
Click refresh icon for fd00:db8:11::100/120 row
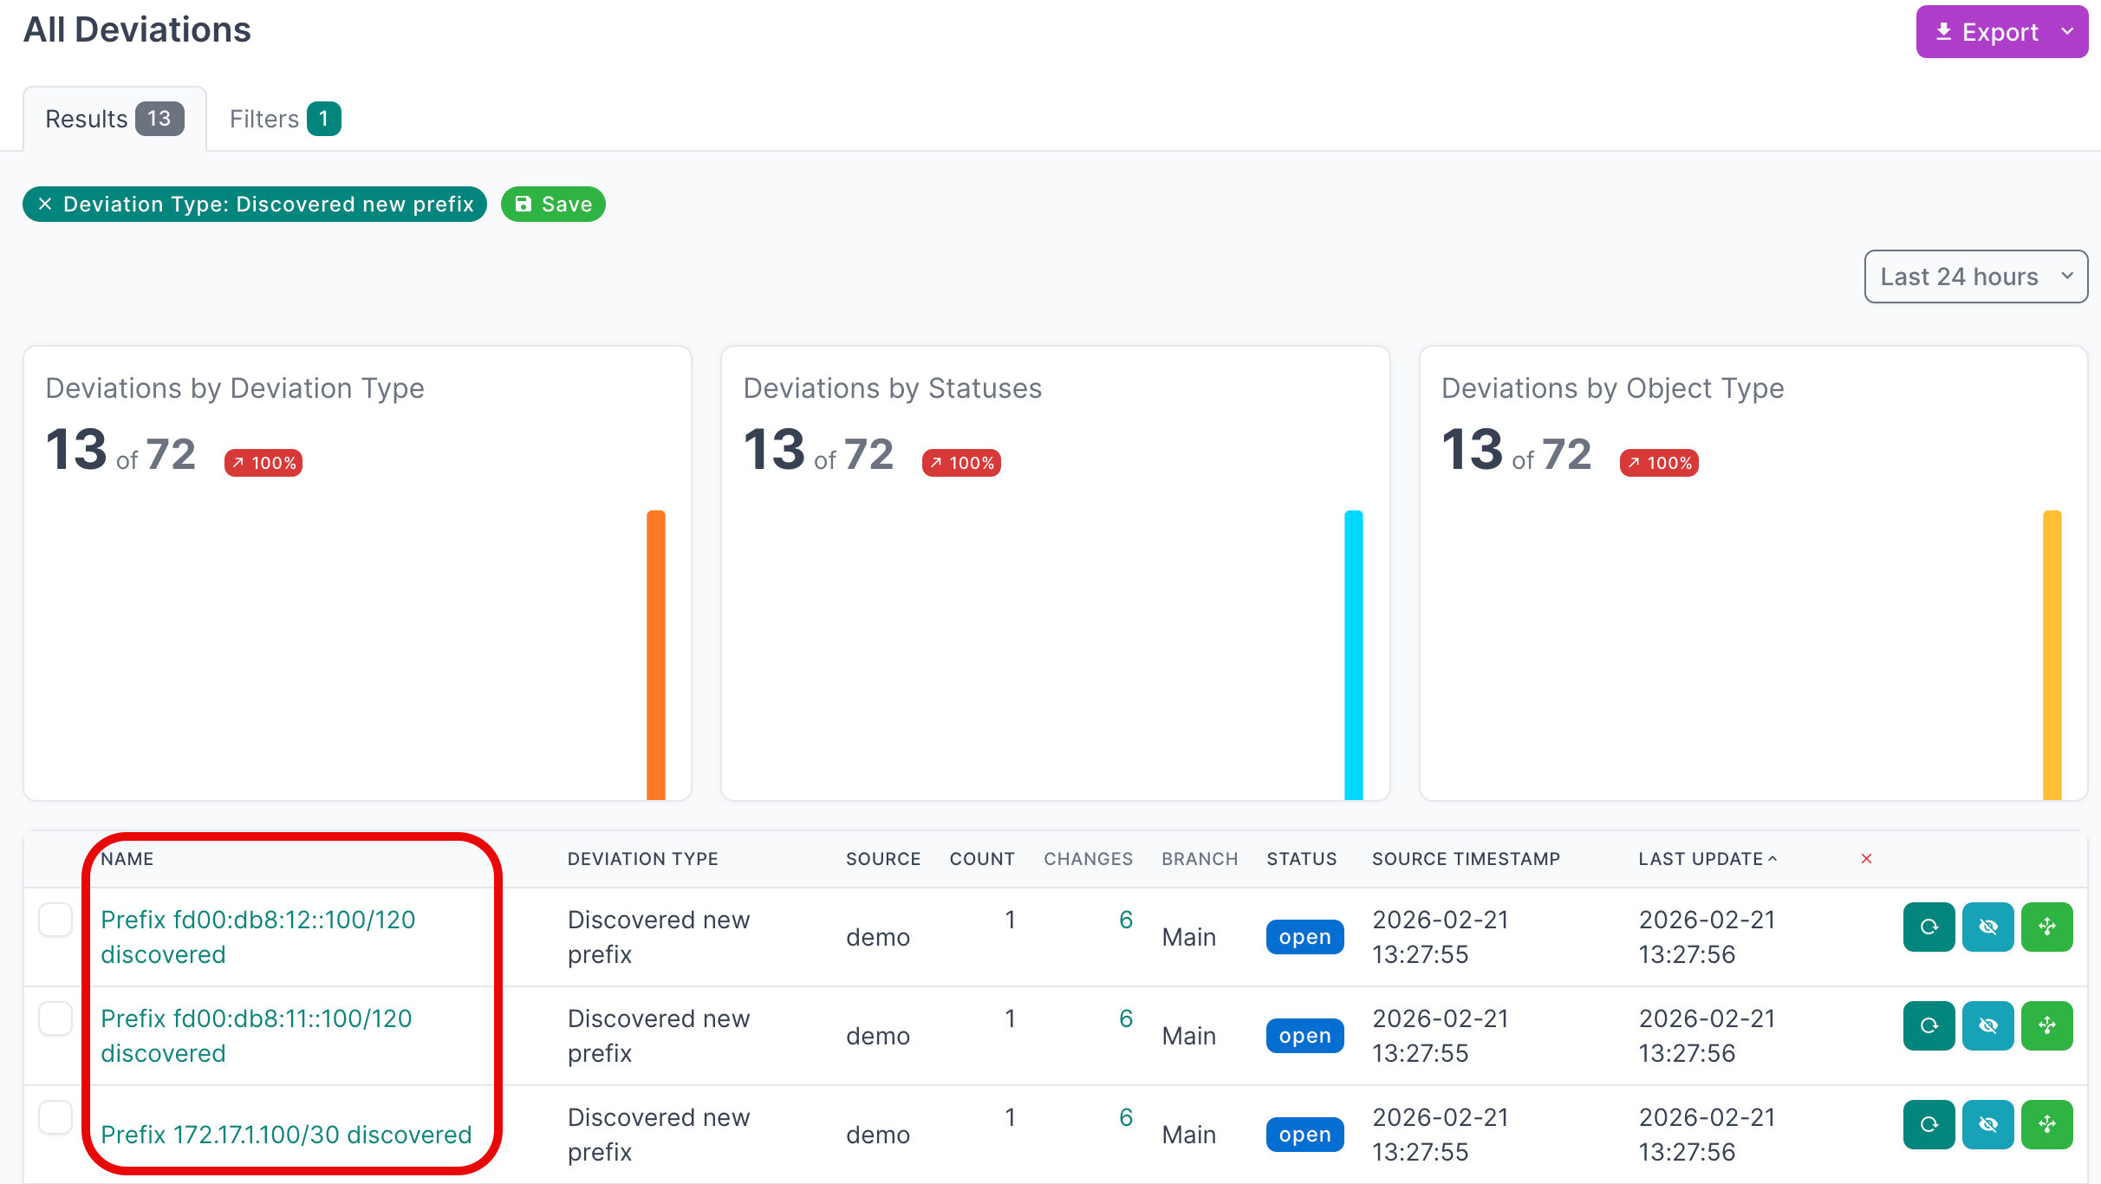tap(1929, 1025)
